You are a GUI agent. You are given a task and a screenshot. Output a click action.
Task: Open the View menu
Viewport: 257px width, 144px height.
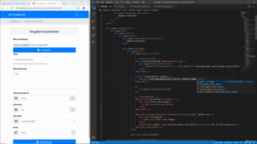click(117, 2)
